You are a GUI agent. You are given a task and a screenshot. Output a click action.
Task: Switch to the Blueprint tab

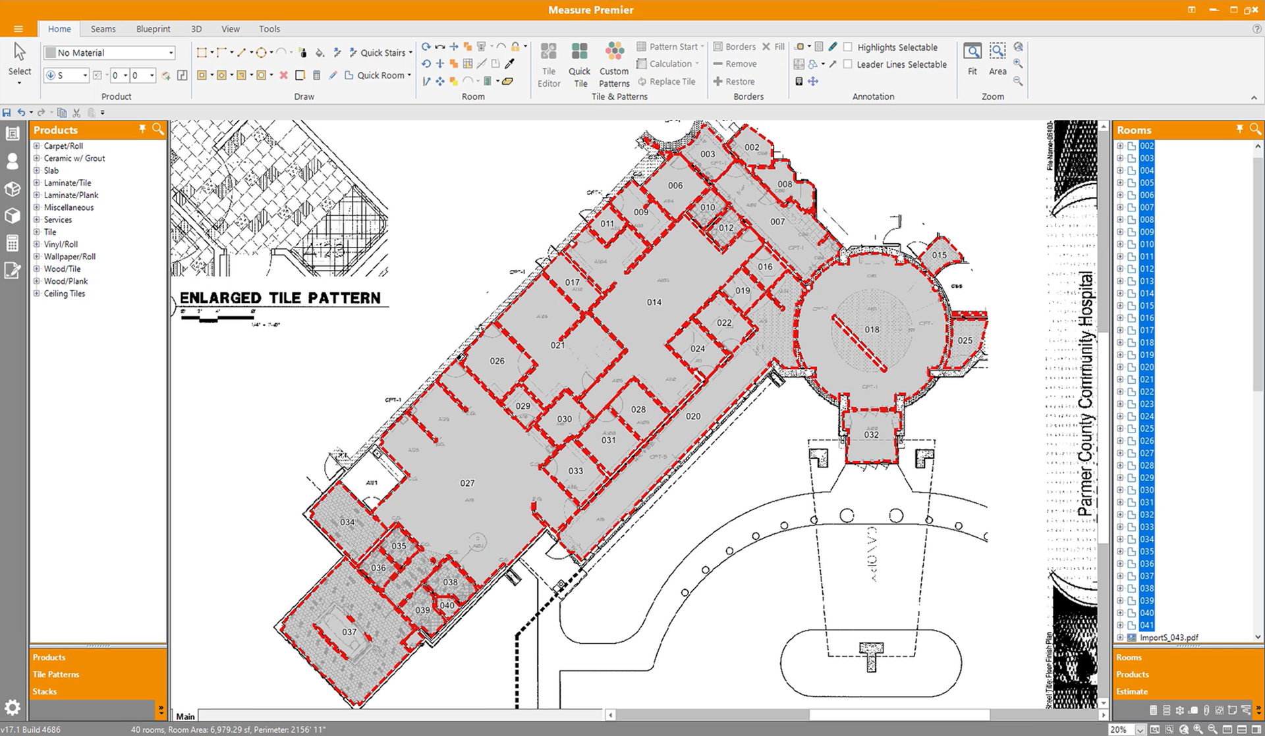(x=153, y=29)
